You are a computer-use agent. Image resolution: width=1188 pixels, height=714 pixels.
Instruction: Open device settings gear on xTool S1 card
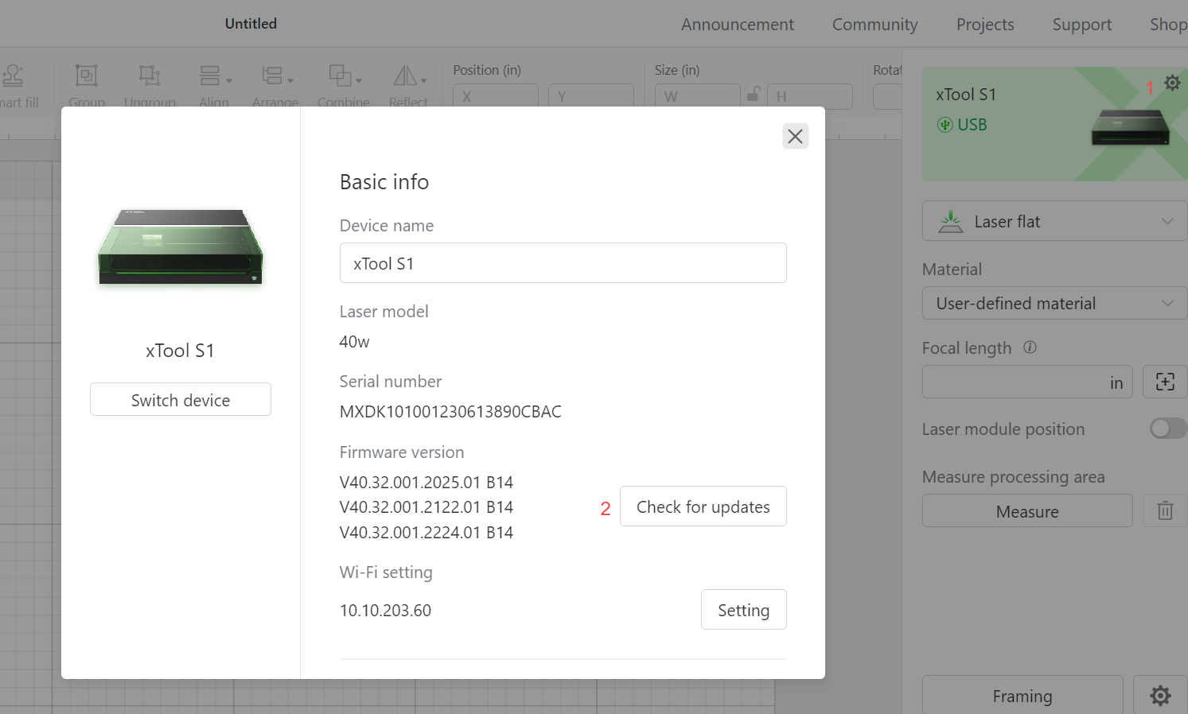point(1172,83)
